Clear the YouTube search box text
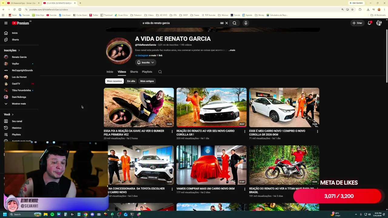Screen dimensions: 388x218 pos(226,23)
